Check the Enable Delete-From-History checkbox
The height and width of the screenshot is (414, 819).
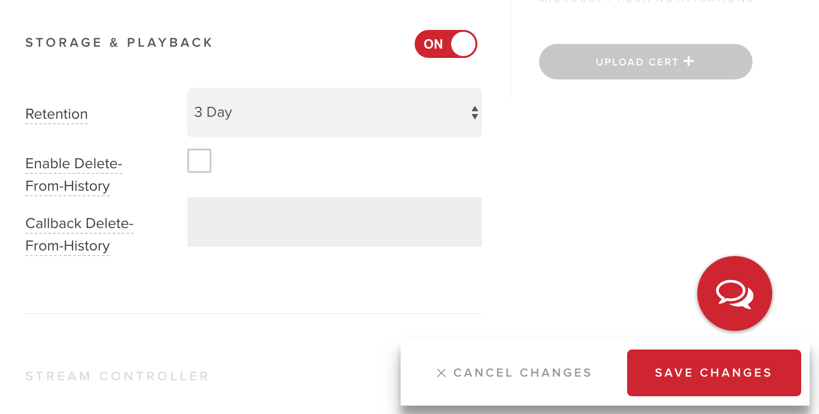click(x=199, y=161)
